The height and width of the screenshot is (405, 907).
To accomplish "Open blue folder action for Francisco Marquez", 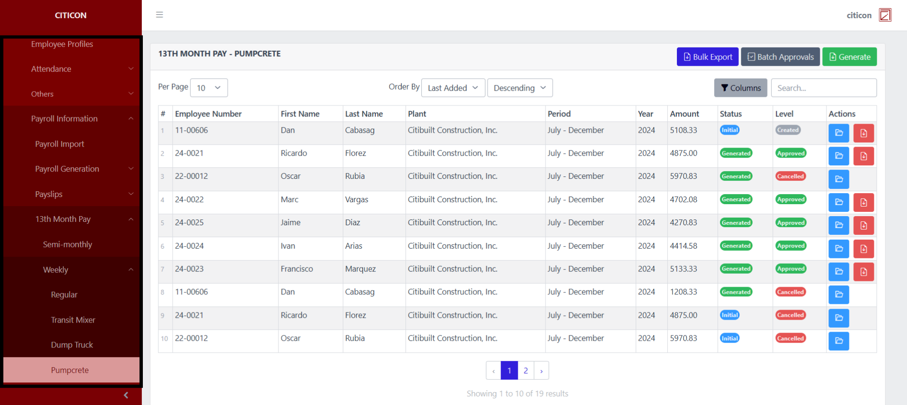I will click(838, 272).
